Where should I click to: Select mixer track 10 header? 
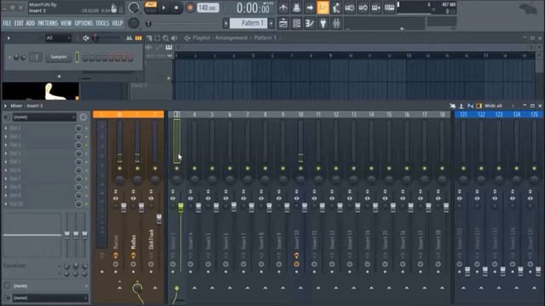click(301, 114)
